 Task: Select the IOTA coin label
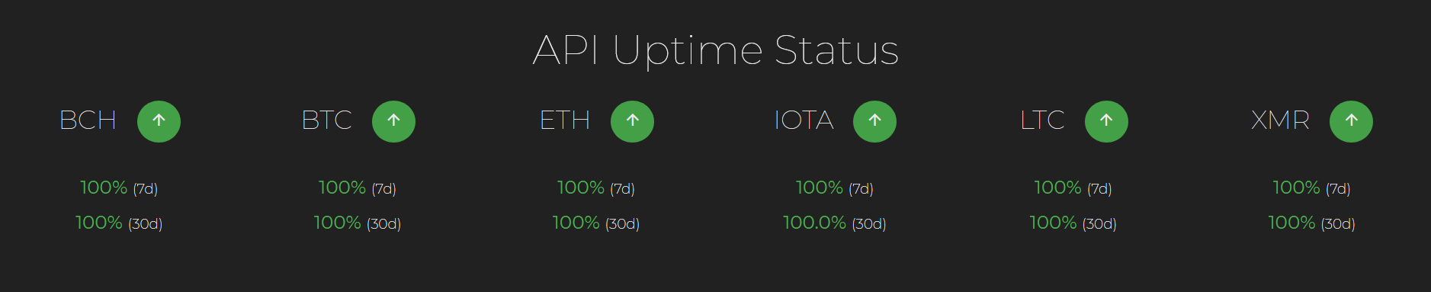coord(804,120)
